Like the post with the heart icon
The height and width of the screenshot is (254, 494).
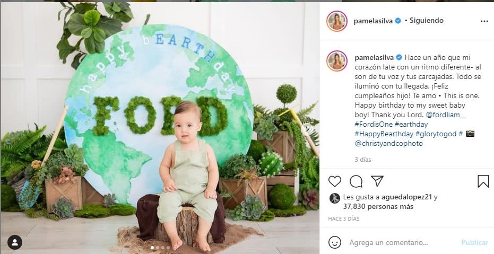[335, 181]
